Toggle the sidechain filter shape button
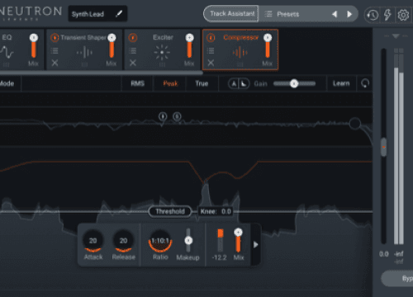The image size is (413, 297). pyautogui.click(x=244, y=83)
